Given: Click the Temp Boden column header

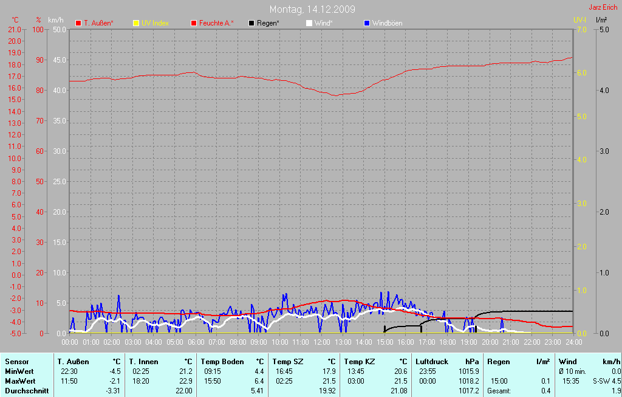Looking at the screenshot, I should pos(222,362).
